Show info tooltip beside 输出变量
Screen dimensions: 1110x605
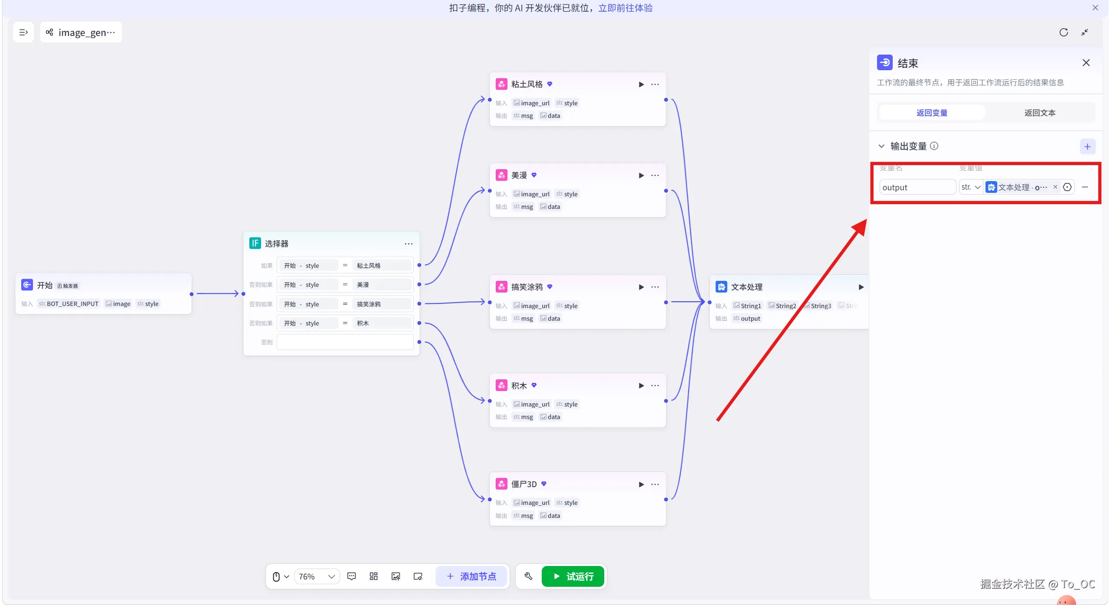click(x=934, y=146)
